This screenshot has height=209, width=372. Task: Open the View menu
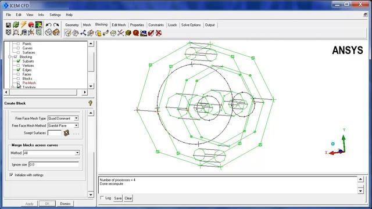pyautogui.click(x=30, y=15)
